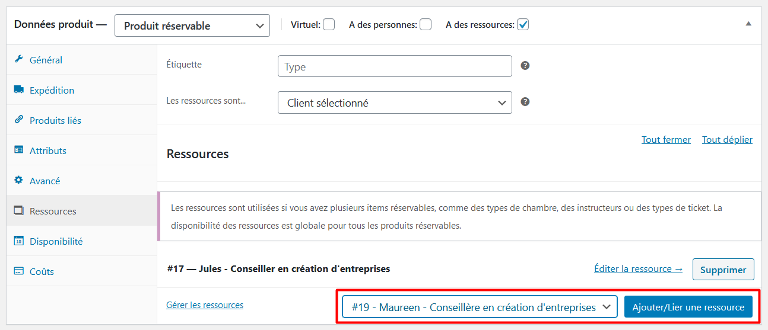Open the Ressources tab
This screenshot has width=768, height=330.
53,211
